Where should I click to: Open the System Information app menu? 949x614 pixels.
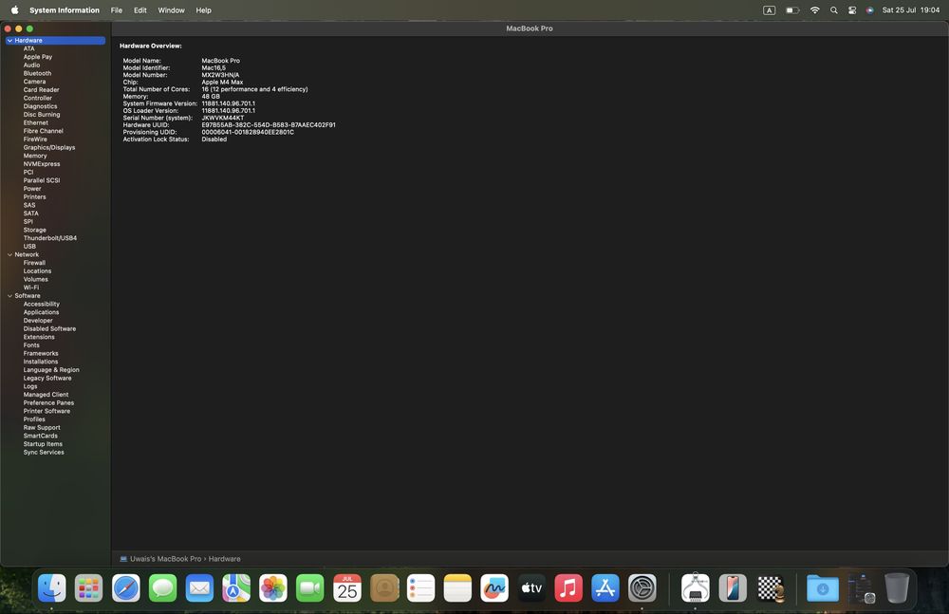tap(65, 10)
